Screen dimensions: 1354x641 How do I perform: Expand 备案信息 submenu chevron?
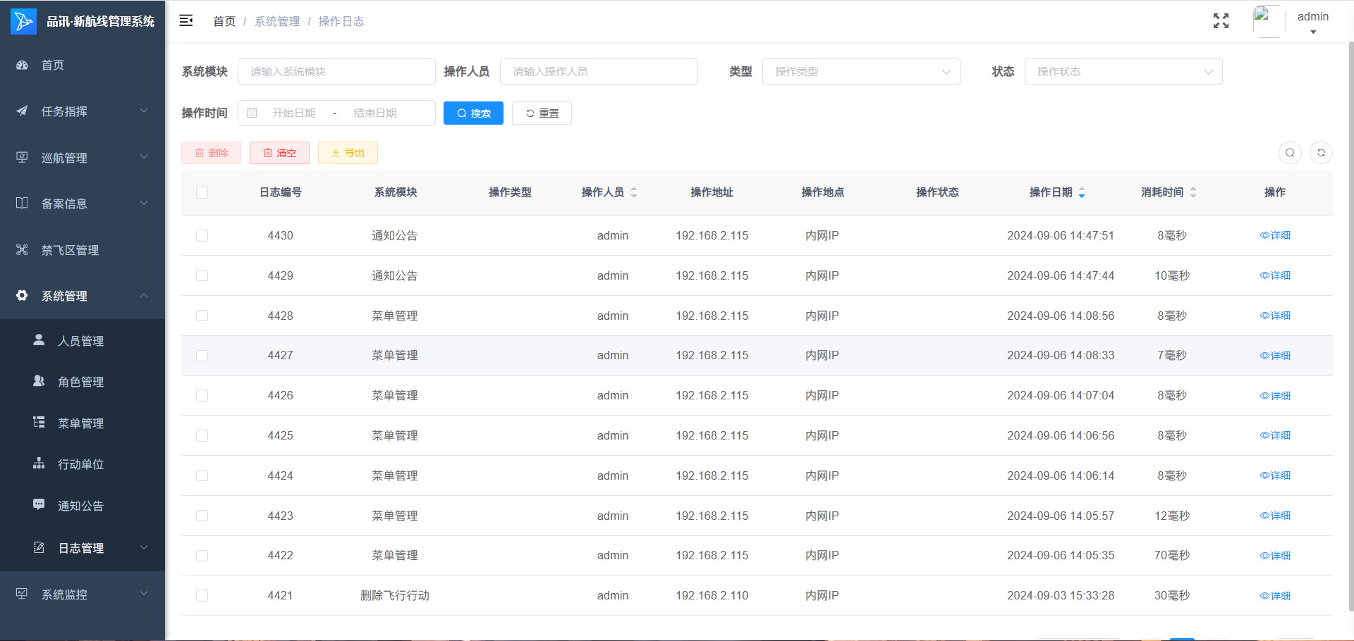click(144, 203)
